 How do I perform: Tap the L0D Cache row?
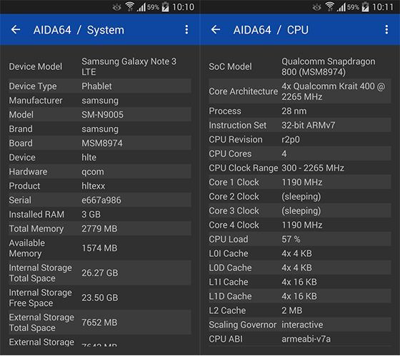pyautogui.click(x=299, y=268)
